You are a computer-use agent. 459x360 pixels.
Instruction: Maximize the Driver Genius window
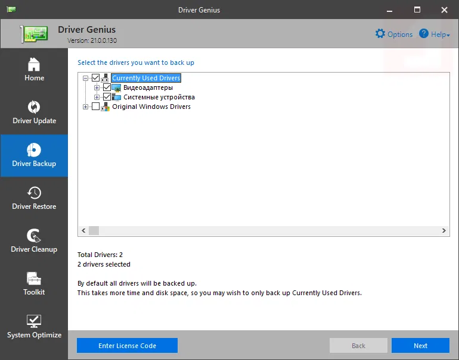417,10
